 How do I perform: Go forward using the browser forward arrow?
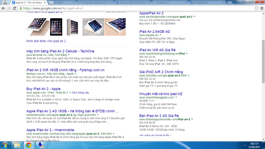9,8
